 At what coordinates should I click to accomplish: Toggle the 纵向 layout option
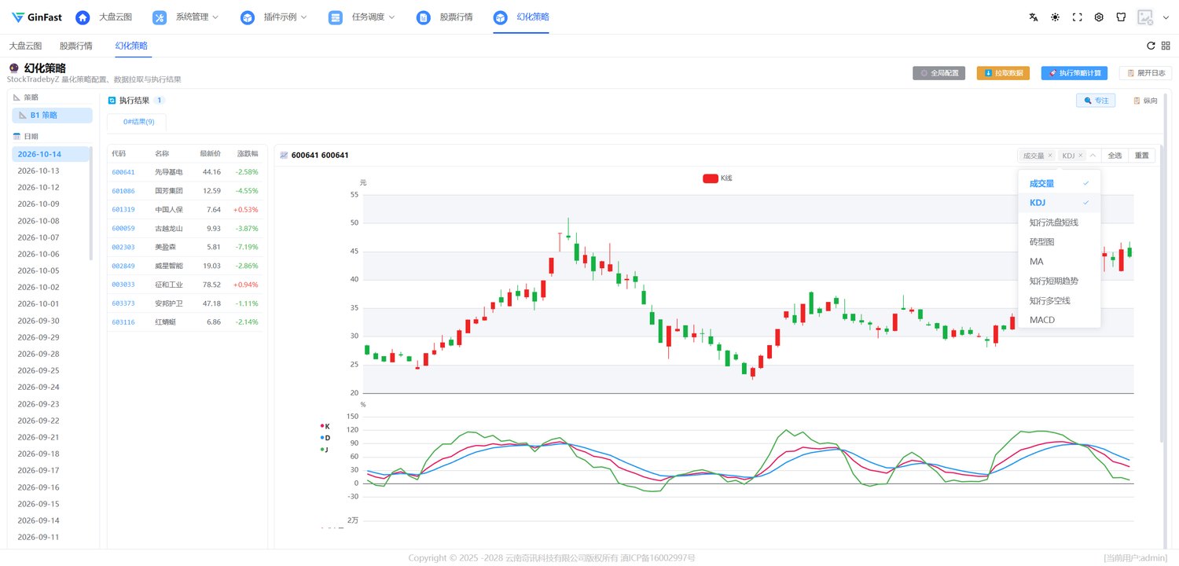click(1144, 101)
